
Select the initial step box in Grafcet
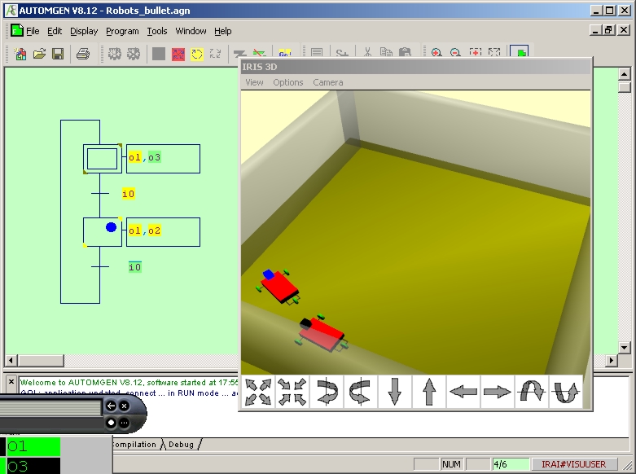103,158
